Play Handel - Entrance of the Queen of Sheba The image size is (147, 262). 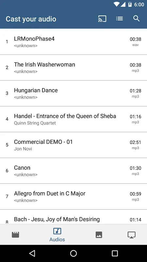(73, 119)
